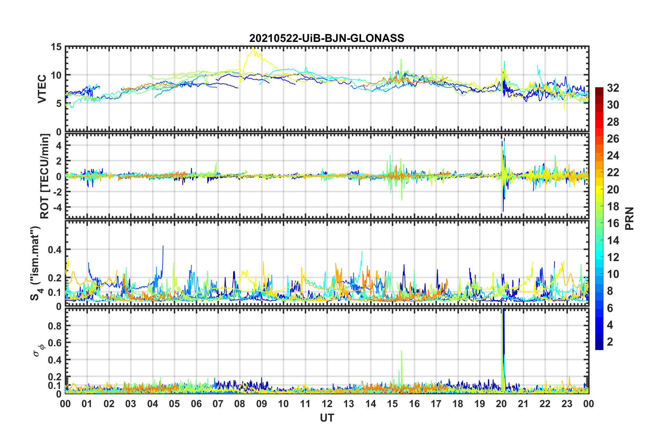654x437 pixels.
Task: Click the PRN colorbar label
Action: point(630,218)
